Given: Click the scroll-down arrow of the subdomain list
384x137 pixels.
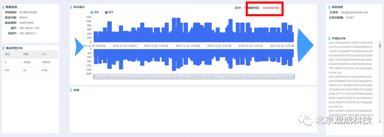Looking at the screenshot, I should (380, 121).
